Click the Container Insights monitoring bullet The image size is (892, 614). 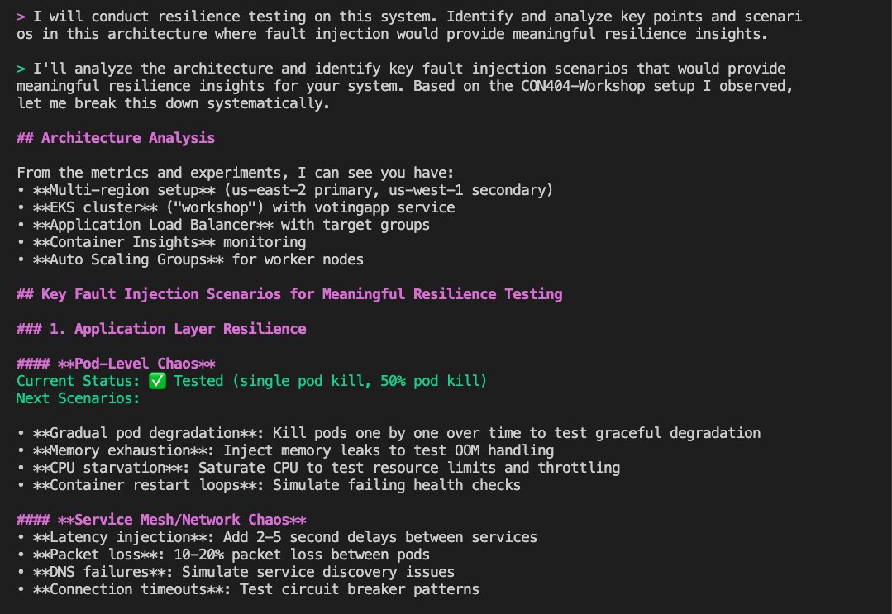coord(161,242)
